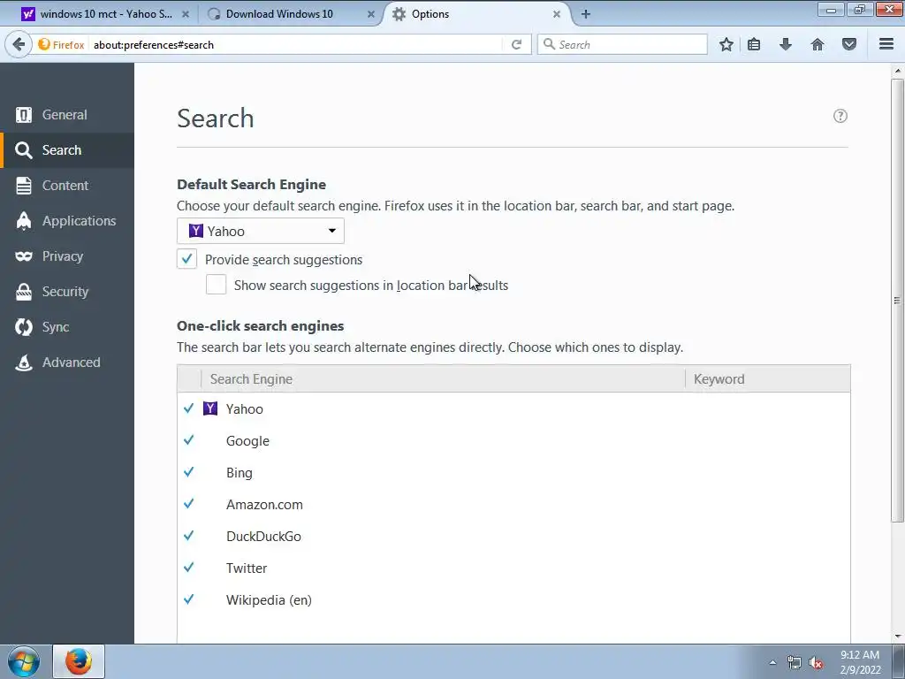
Task: Click the address bar with about:preferences#search
Action: 294,44
